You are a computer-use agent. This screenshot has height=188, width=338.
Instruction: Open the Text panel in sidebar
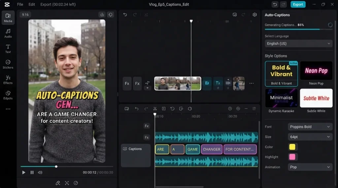(8, 49)
